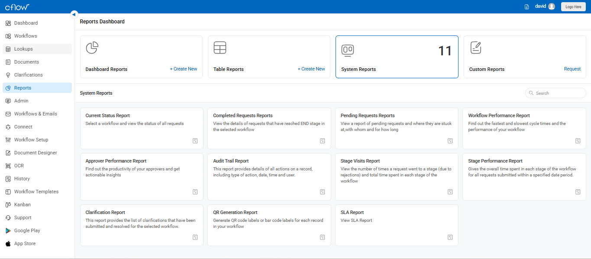Click the Support headset icon

pyautogui.click(x=8, y=217)
